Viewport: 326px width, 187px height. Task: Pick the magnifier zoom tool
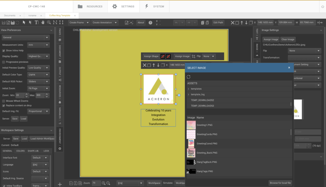click(49, 23)
